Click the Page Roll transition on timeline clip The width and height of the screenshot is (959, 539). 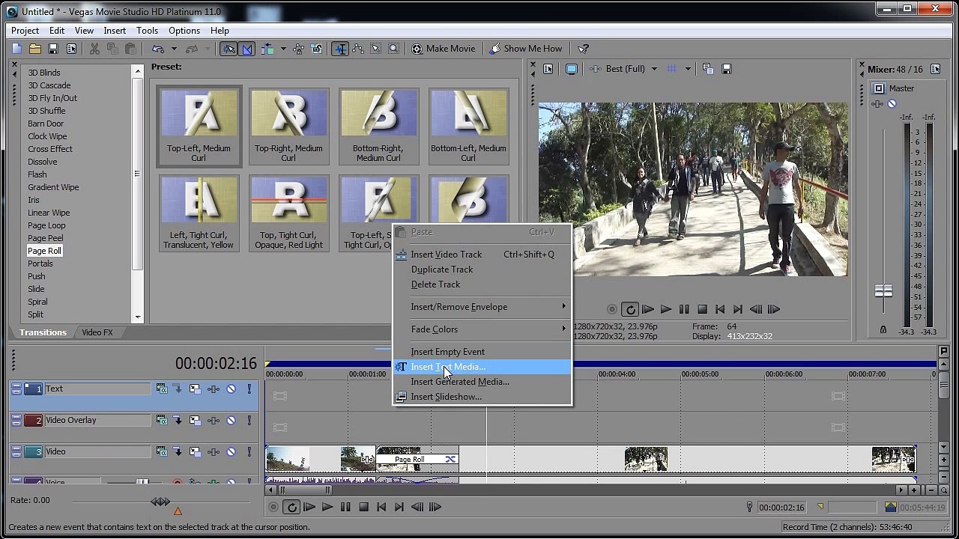[417, 459]
